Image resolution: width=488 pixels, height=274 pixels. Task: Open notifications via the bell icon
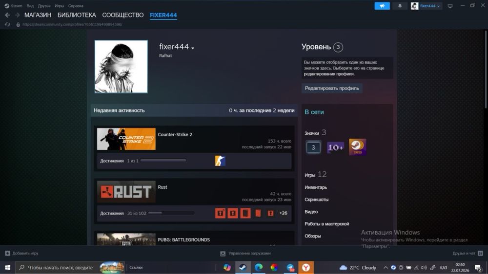pyautogui.click(x=400, y=6)
